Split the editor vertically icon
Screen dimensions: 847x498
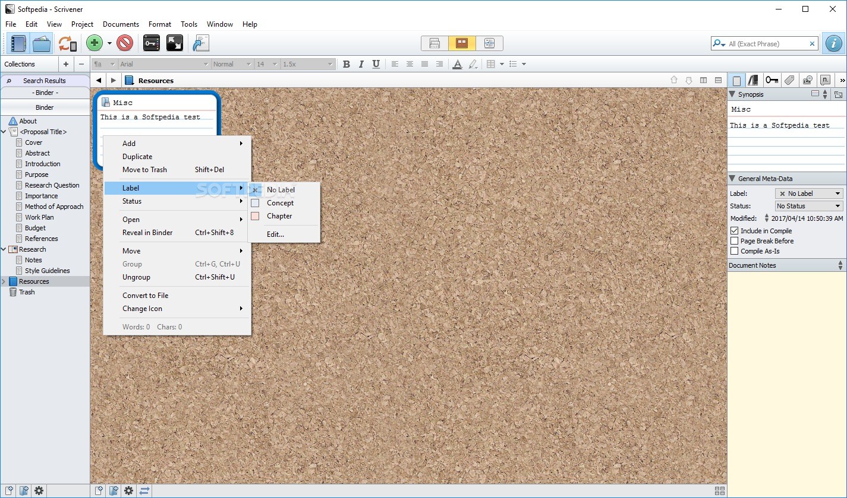click(x=704, y=80)
